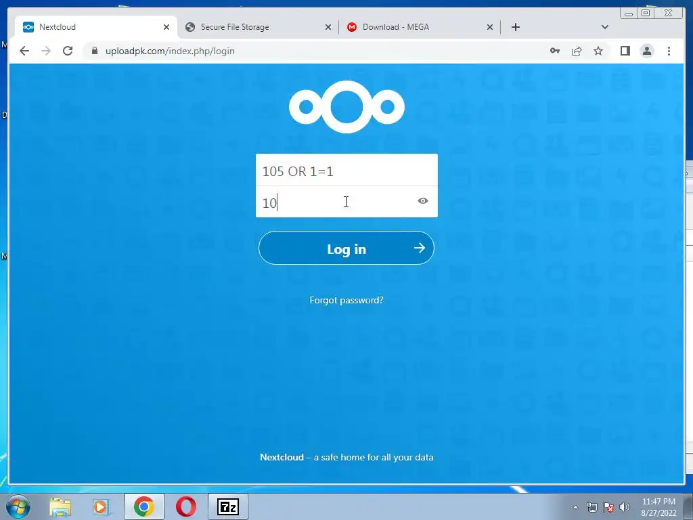This screenshot has height=520, width=693.
Task: Reload the uploadpk.com login page
Action: click(68, 51)
